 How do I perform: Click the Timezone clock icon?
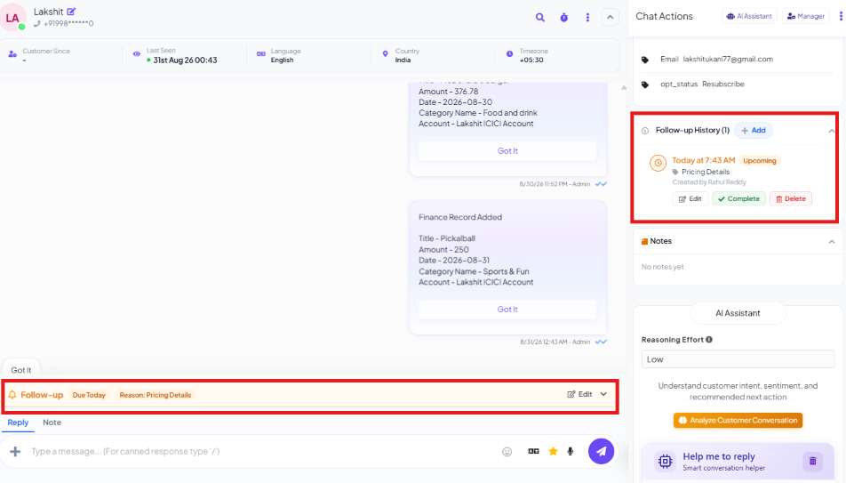509,54
